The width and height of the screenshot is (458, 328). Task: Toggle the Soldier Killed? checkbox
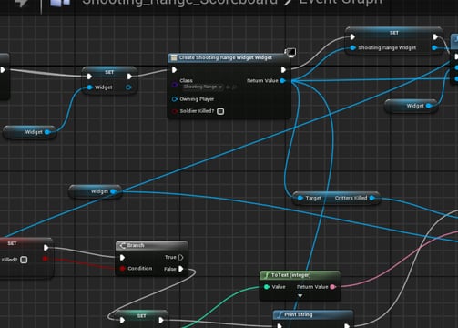click(x=220, y=111)
